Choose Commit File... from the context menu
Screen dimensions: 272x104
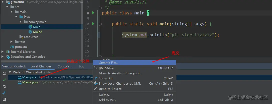point(135,63)
